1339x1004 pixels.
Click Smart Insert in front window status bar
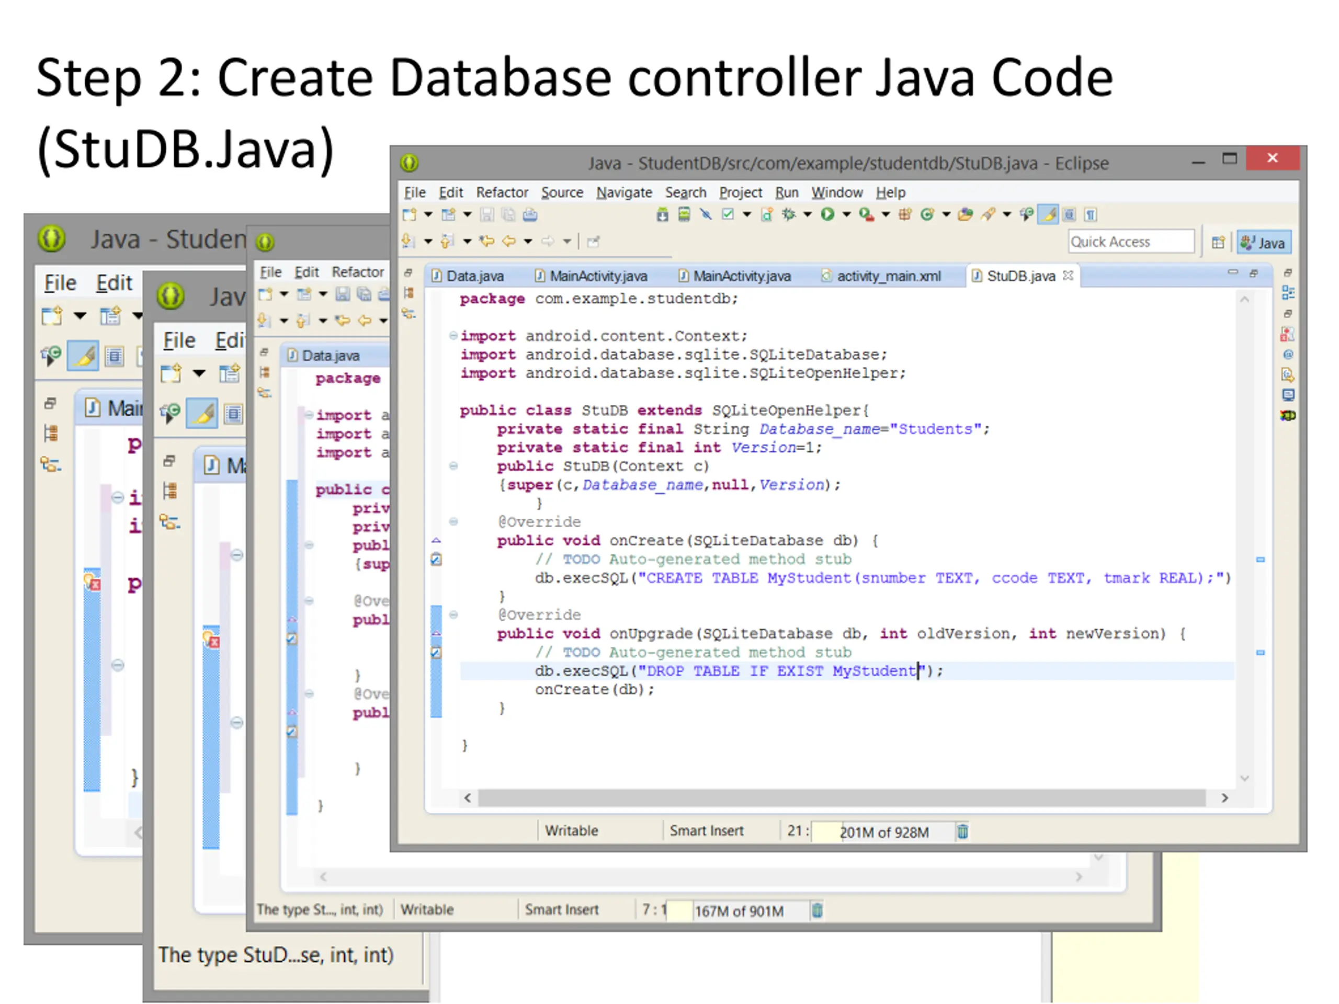tap(707, 831)
